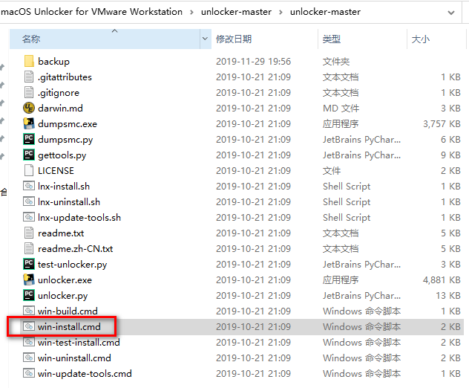The width and height of the screenshot is (469, 388).
Task: Click the script icon of lnx-update-tools.sh
Action: [29, 217]
